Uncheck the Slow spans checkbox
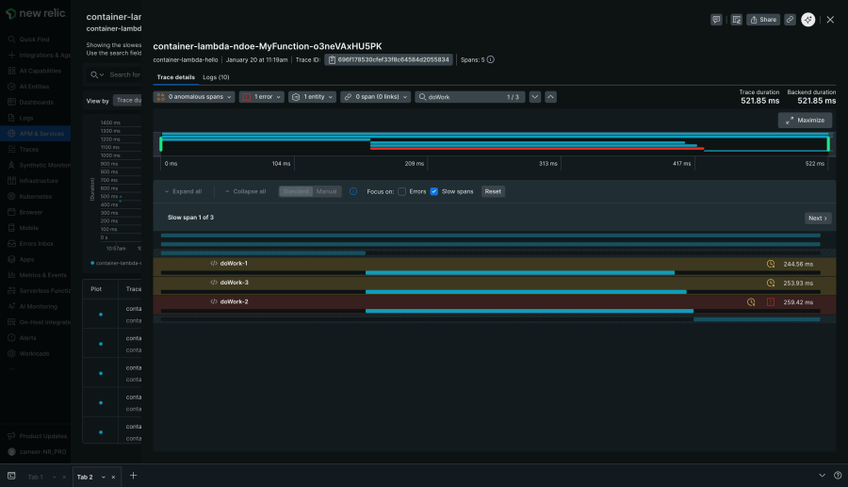This screenshot has width=848, height=487. (434, 191)
